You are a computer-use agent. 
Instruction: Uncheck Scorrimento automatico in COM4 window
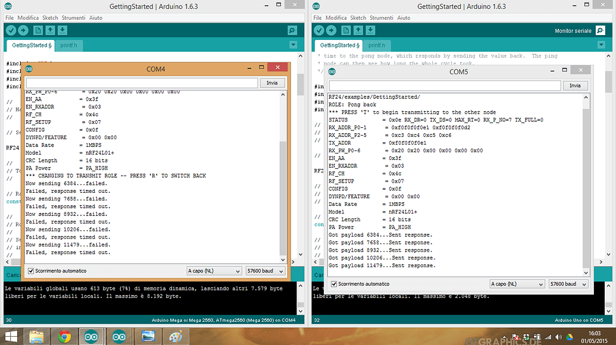pos(30,271)
